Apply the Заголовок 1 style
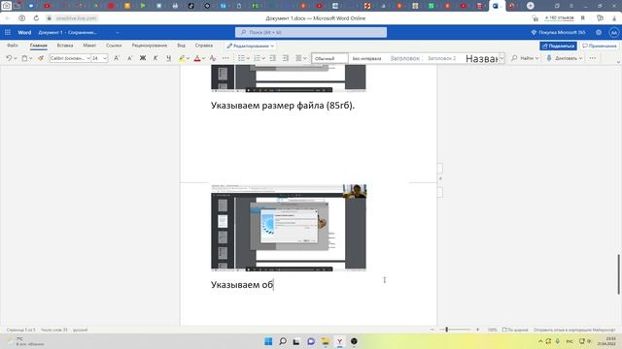Screen dimensions: 622x349 [404, 58]
